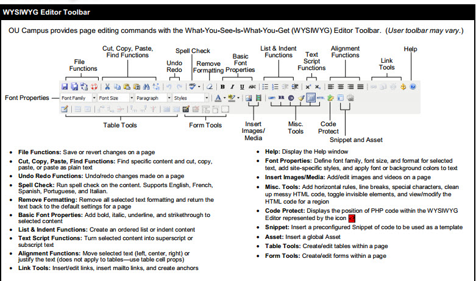
Task: Open Find with the binoculars icon
Action: tap(146, 87)
